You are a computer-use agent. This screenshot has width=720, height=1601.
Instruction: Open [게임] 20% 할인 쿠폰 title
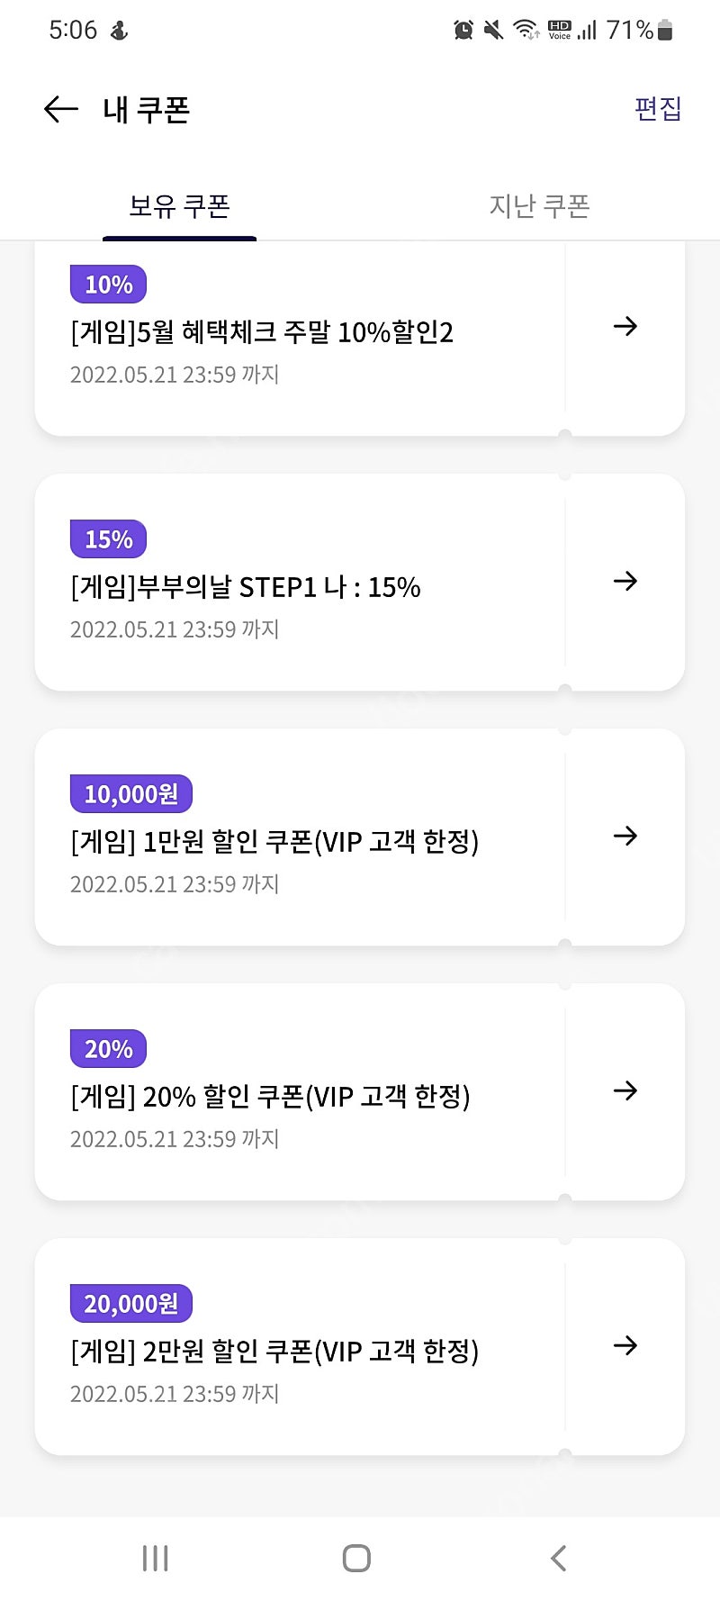(x=270, y=1097)
